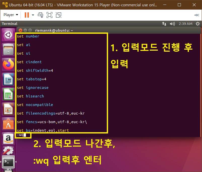Viewport: 202px width, 172px height.
Task: Close the terminal window
Action: pos(20,30)
